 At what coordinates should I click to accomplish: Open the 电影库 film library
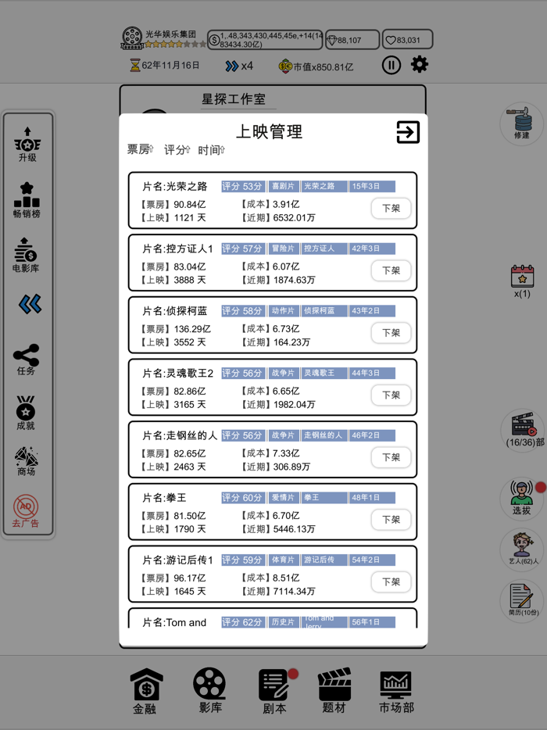tap(26, 255)
